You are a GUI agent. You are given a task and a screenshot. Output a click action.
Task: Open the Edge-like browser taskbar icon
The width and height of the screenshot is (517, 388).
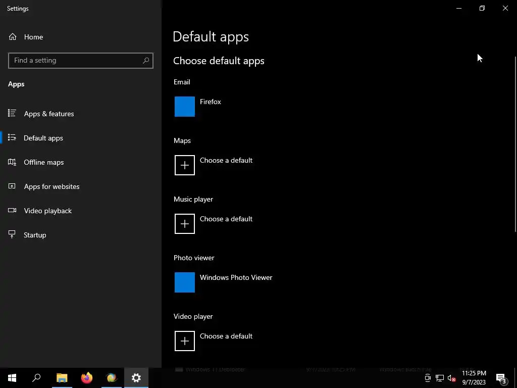(112, 378)
